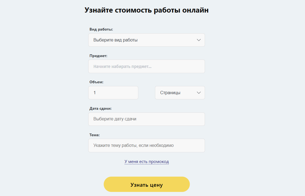Click the chevron icon in the work type selector
This screenshot has width=305, height=196.
point(199,40)
